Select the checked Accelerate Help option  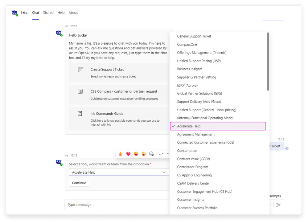point(218,126)
